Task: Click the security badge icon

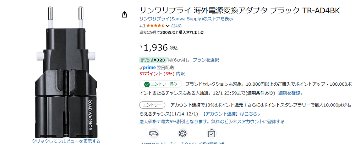Action: (182, 133)
